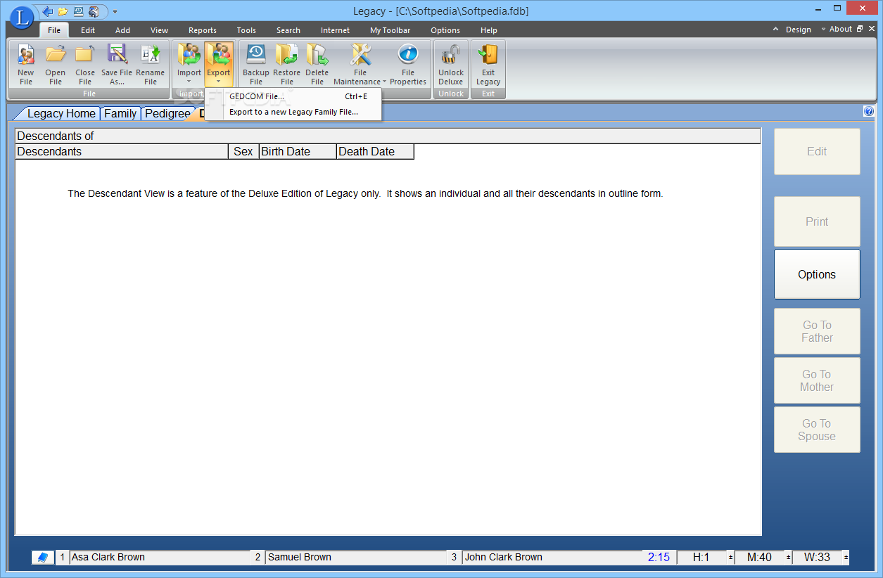The width and height of the screenshot is (883, 578).
Task: Click the Rename File icon
Action: pos(150,54)
